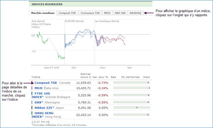Open the DAX Allemagne index page
Screen dimensions: 213x128
(x=39, y=103)
